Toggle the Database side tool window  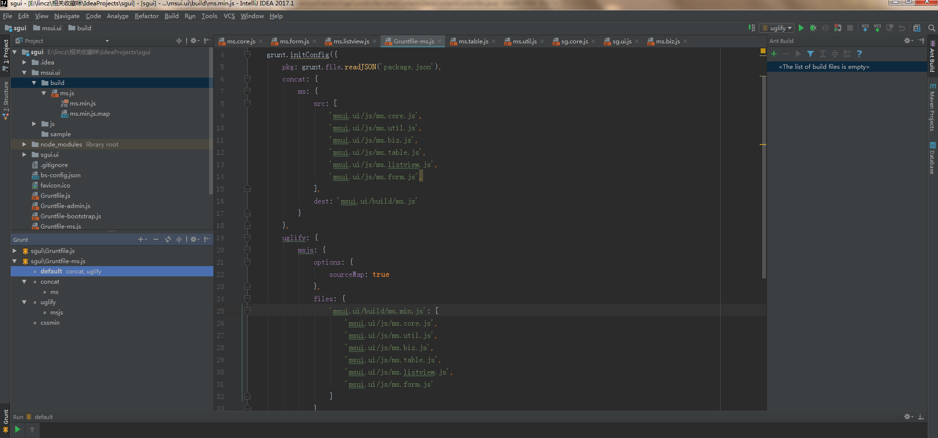(x=933, y=158)
